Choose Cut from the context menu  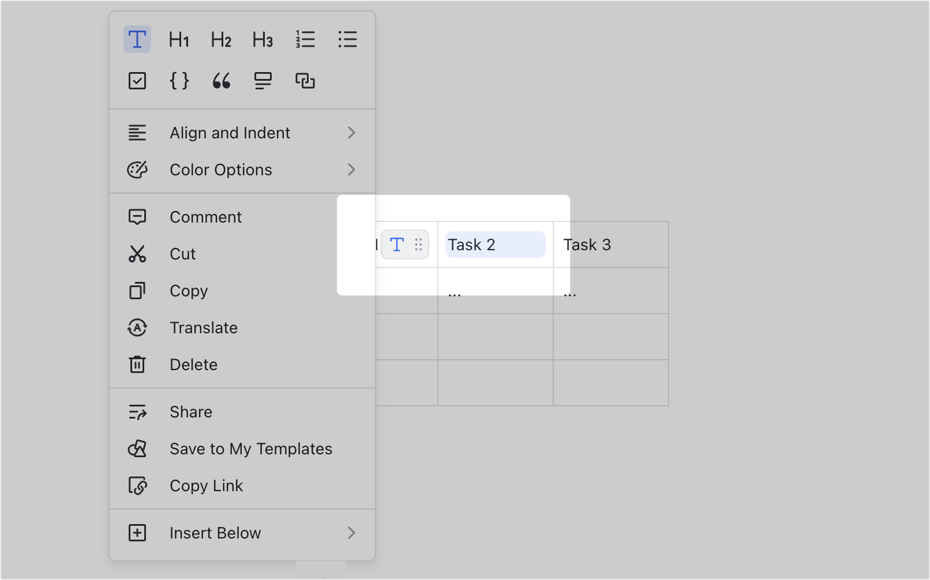182,254
